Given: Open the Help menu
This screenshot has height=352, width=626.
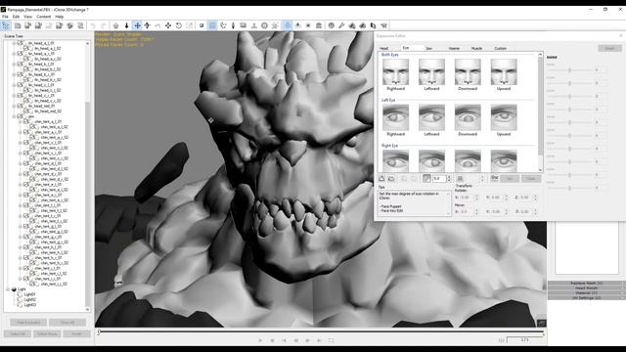Looking at the screenshot, I should coord(59,17).
